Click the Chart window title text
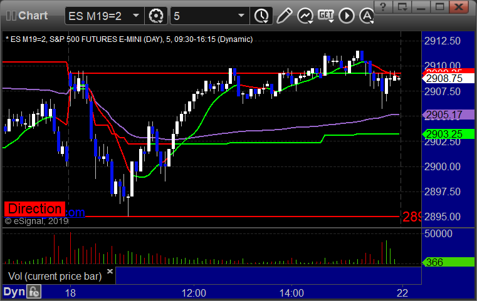Screen dimensions: 477x301 pyautogui.click(x=33, y=16)
